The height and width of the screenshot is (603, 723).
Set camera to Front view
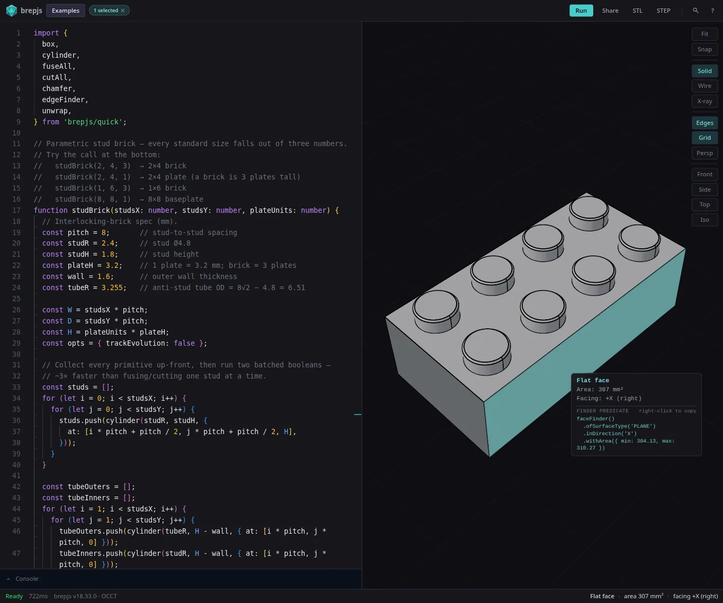tap(704, 174)
